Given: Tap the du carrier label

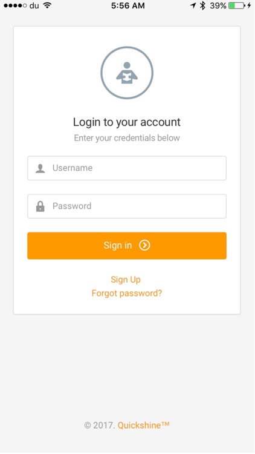Looking at the screenshot, I should 34,5.
